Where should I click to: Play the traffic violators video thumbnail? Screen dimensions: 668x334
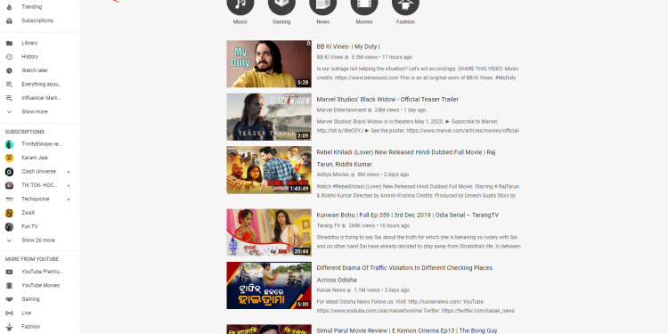tap(269, 285)
